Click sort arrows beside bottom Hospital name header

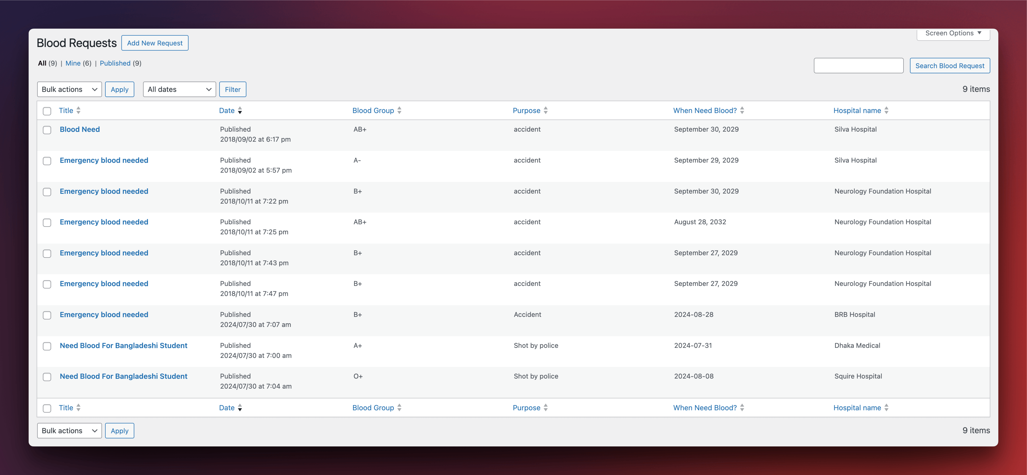[887, 407]
